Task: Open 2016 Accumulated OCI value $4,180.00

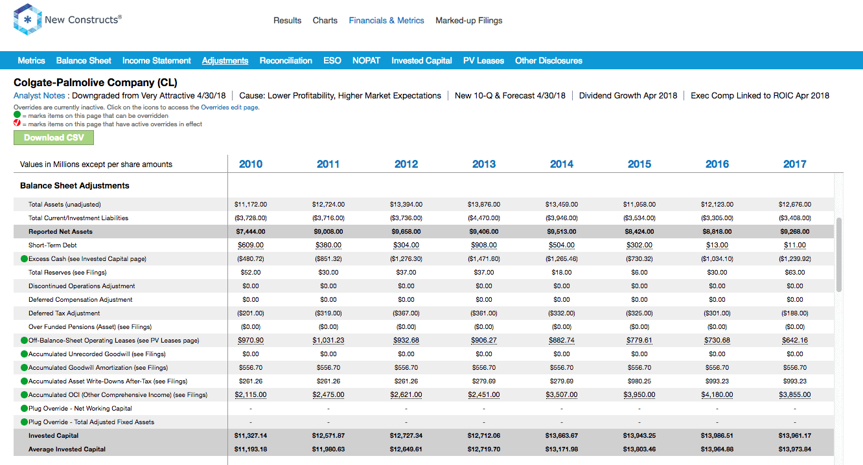Action: [717, 395]
